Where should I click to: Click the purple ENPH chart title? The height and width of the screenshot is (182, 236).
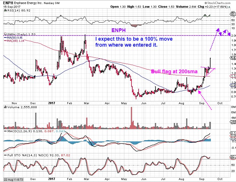click(x=119, y=30)
